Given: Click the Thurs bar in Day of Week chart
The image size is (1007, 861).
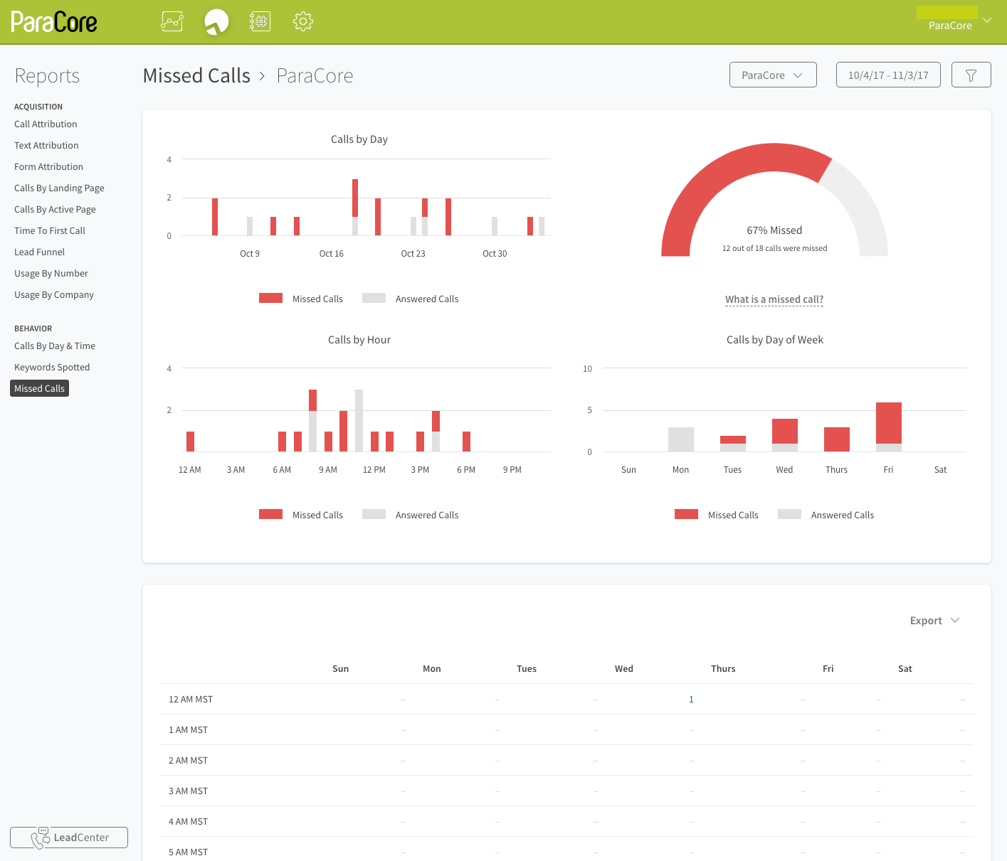Looking at the screenshot, I should (837, 439).
